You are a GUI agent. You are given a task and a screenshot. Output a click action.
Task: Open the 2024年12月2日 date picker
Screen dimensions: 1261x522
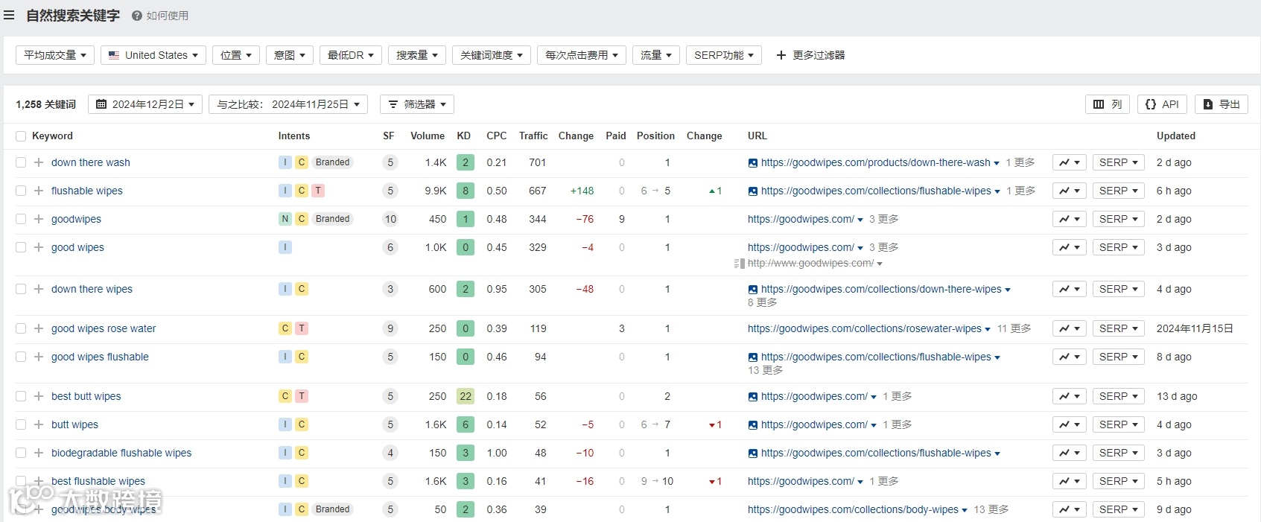point(145,104)
